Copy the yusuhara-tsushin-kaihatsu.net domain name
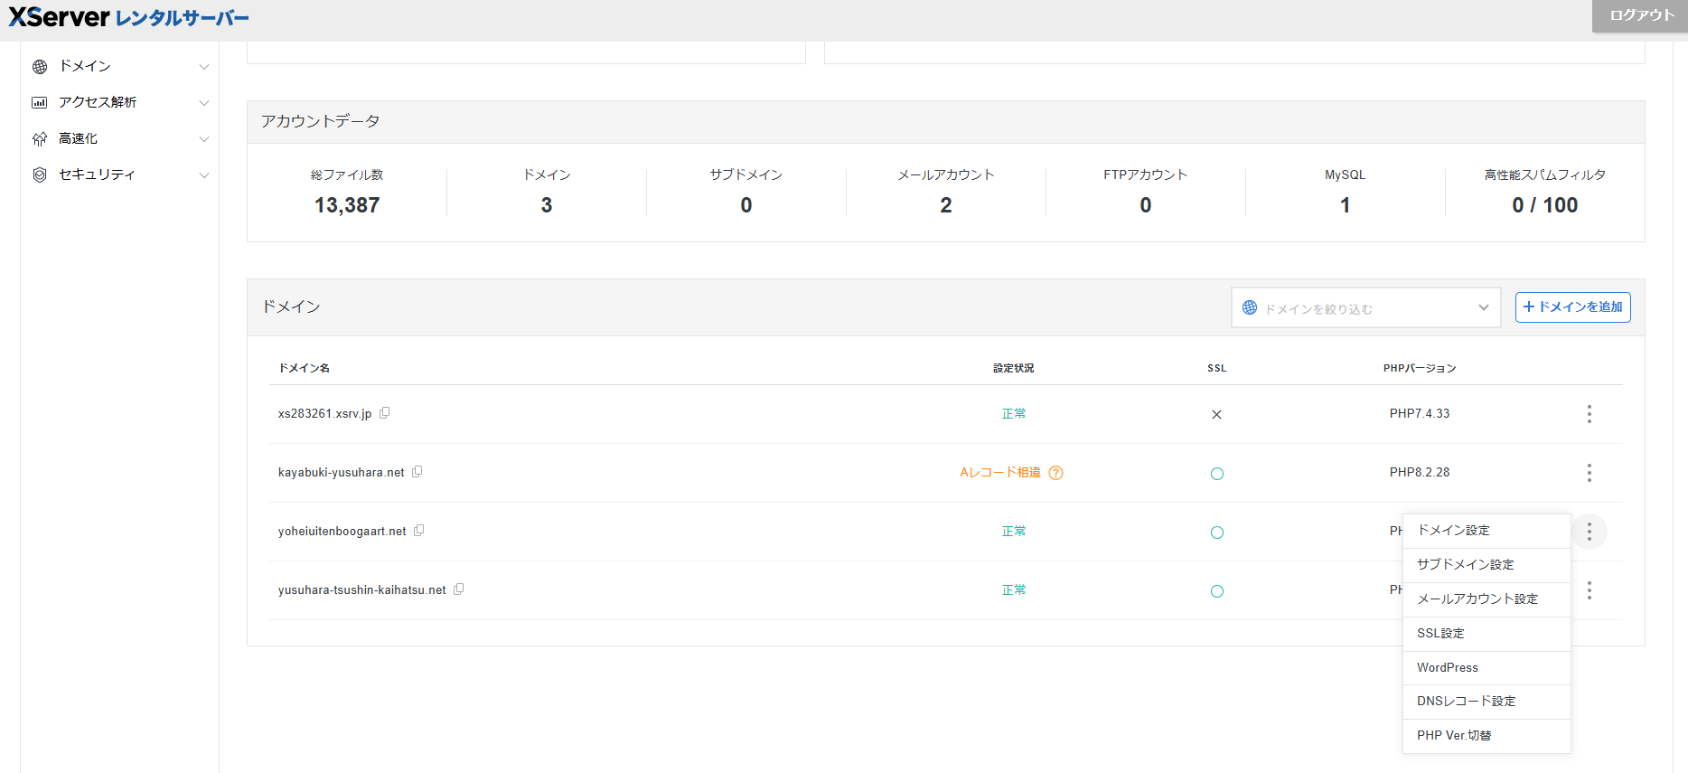This screenshot has height=773, width=1688. point(459,589)
